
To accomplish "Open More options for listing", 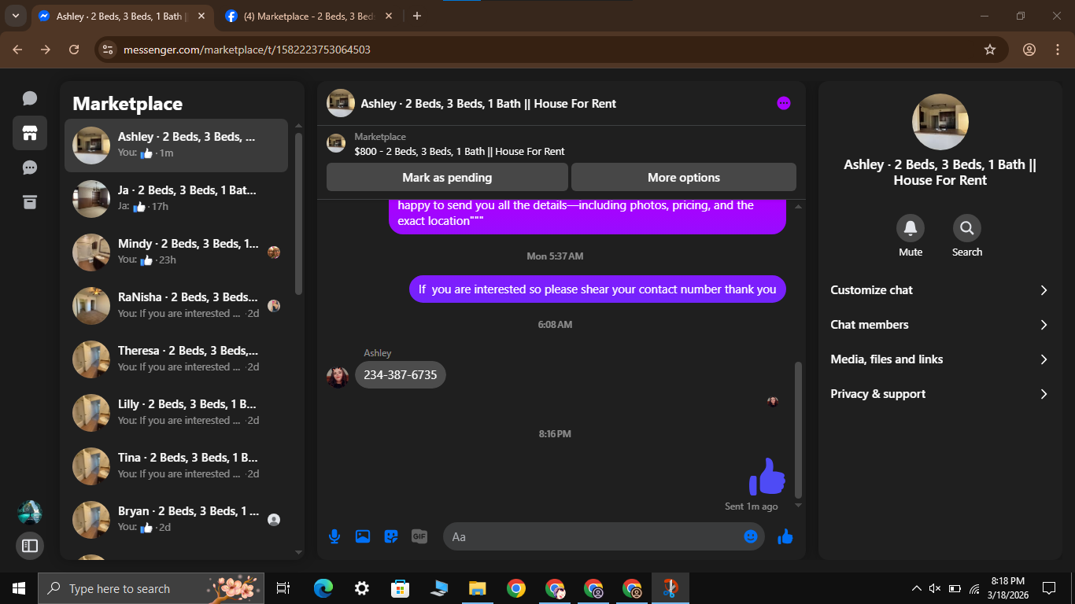I will point(684,177).
